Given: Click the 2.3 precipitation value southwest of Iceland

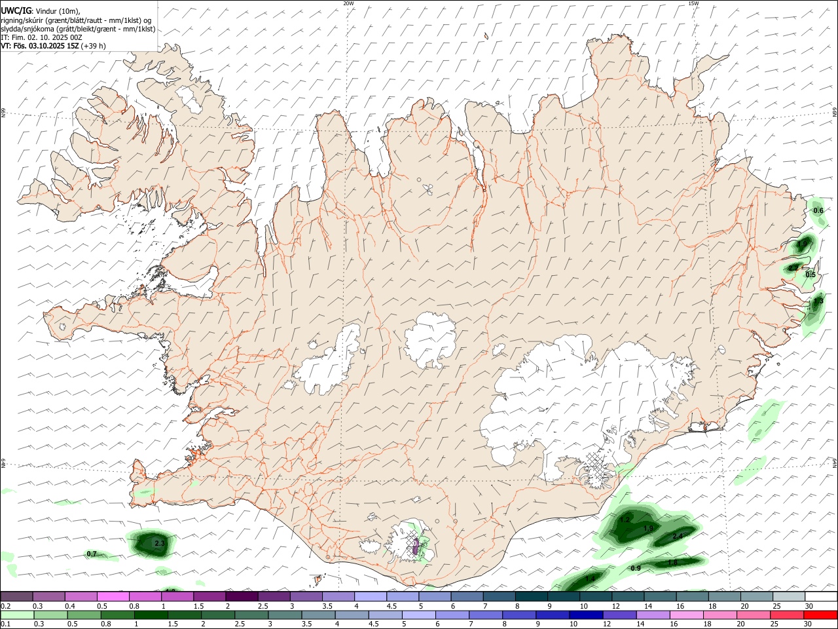Looking at the screenshot, I should (159, 543).
